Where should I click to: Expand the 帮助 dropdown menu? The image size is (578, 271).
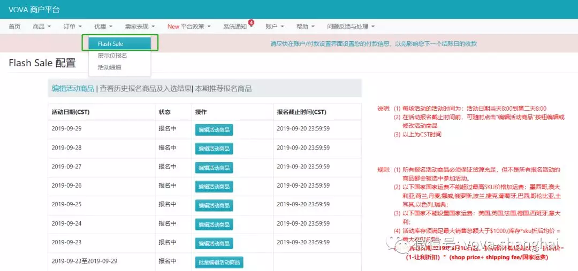coord(306,27)
